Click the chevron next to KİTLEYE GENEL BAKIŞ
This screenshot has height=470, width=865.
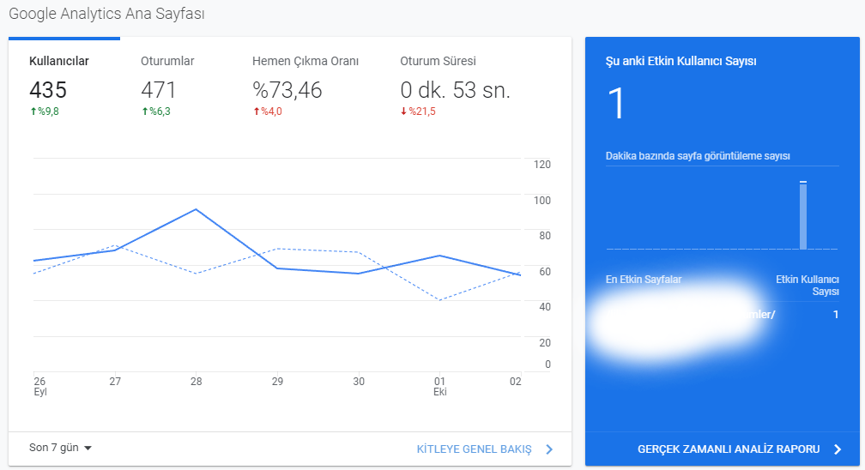[x=549, y=449]
